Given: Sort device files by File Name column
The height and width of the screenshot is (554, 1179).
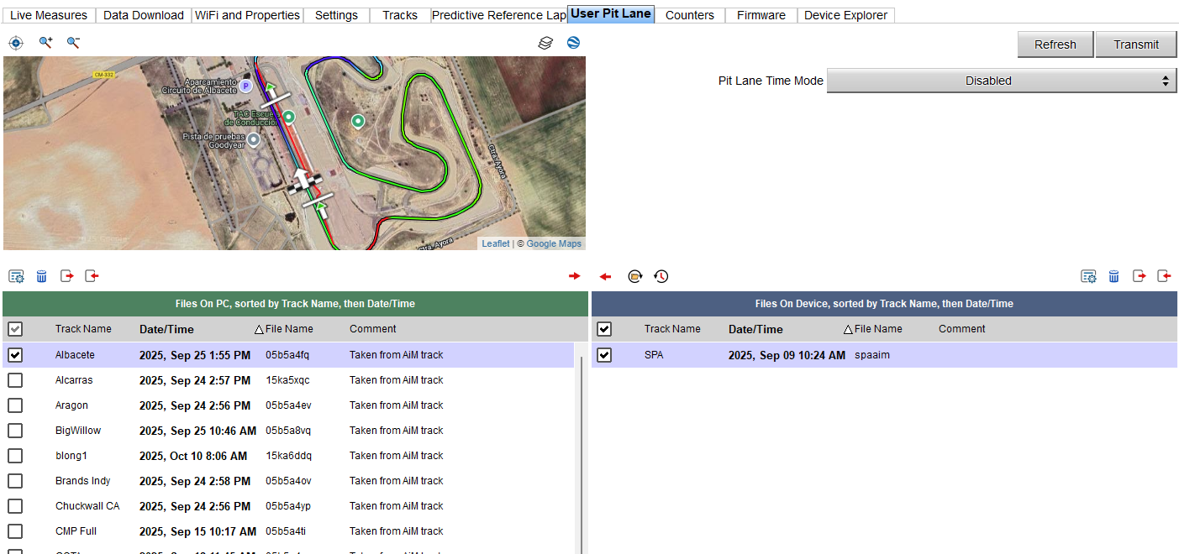Looking at the screenshot, I should click(x=877, y=329).
